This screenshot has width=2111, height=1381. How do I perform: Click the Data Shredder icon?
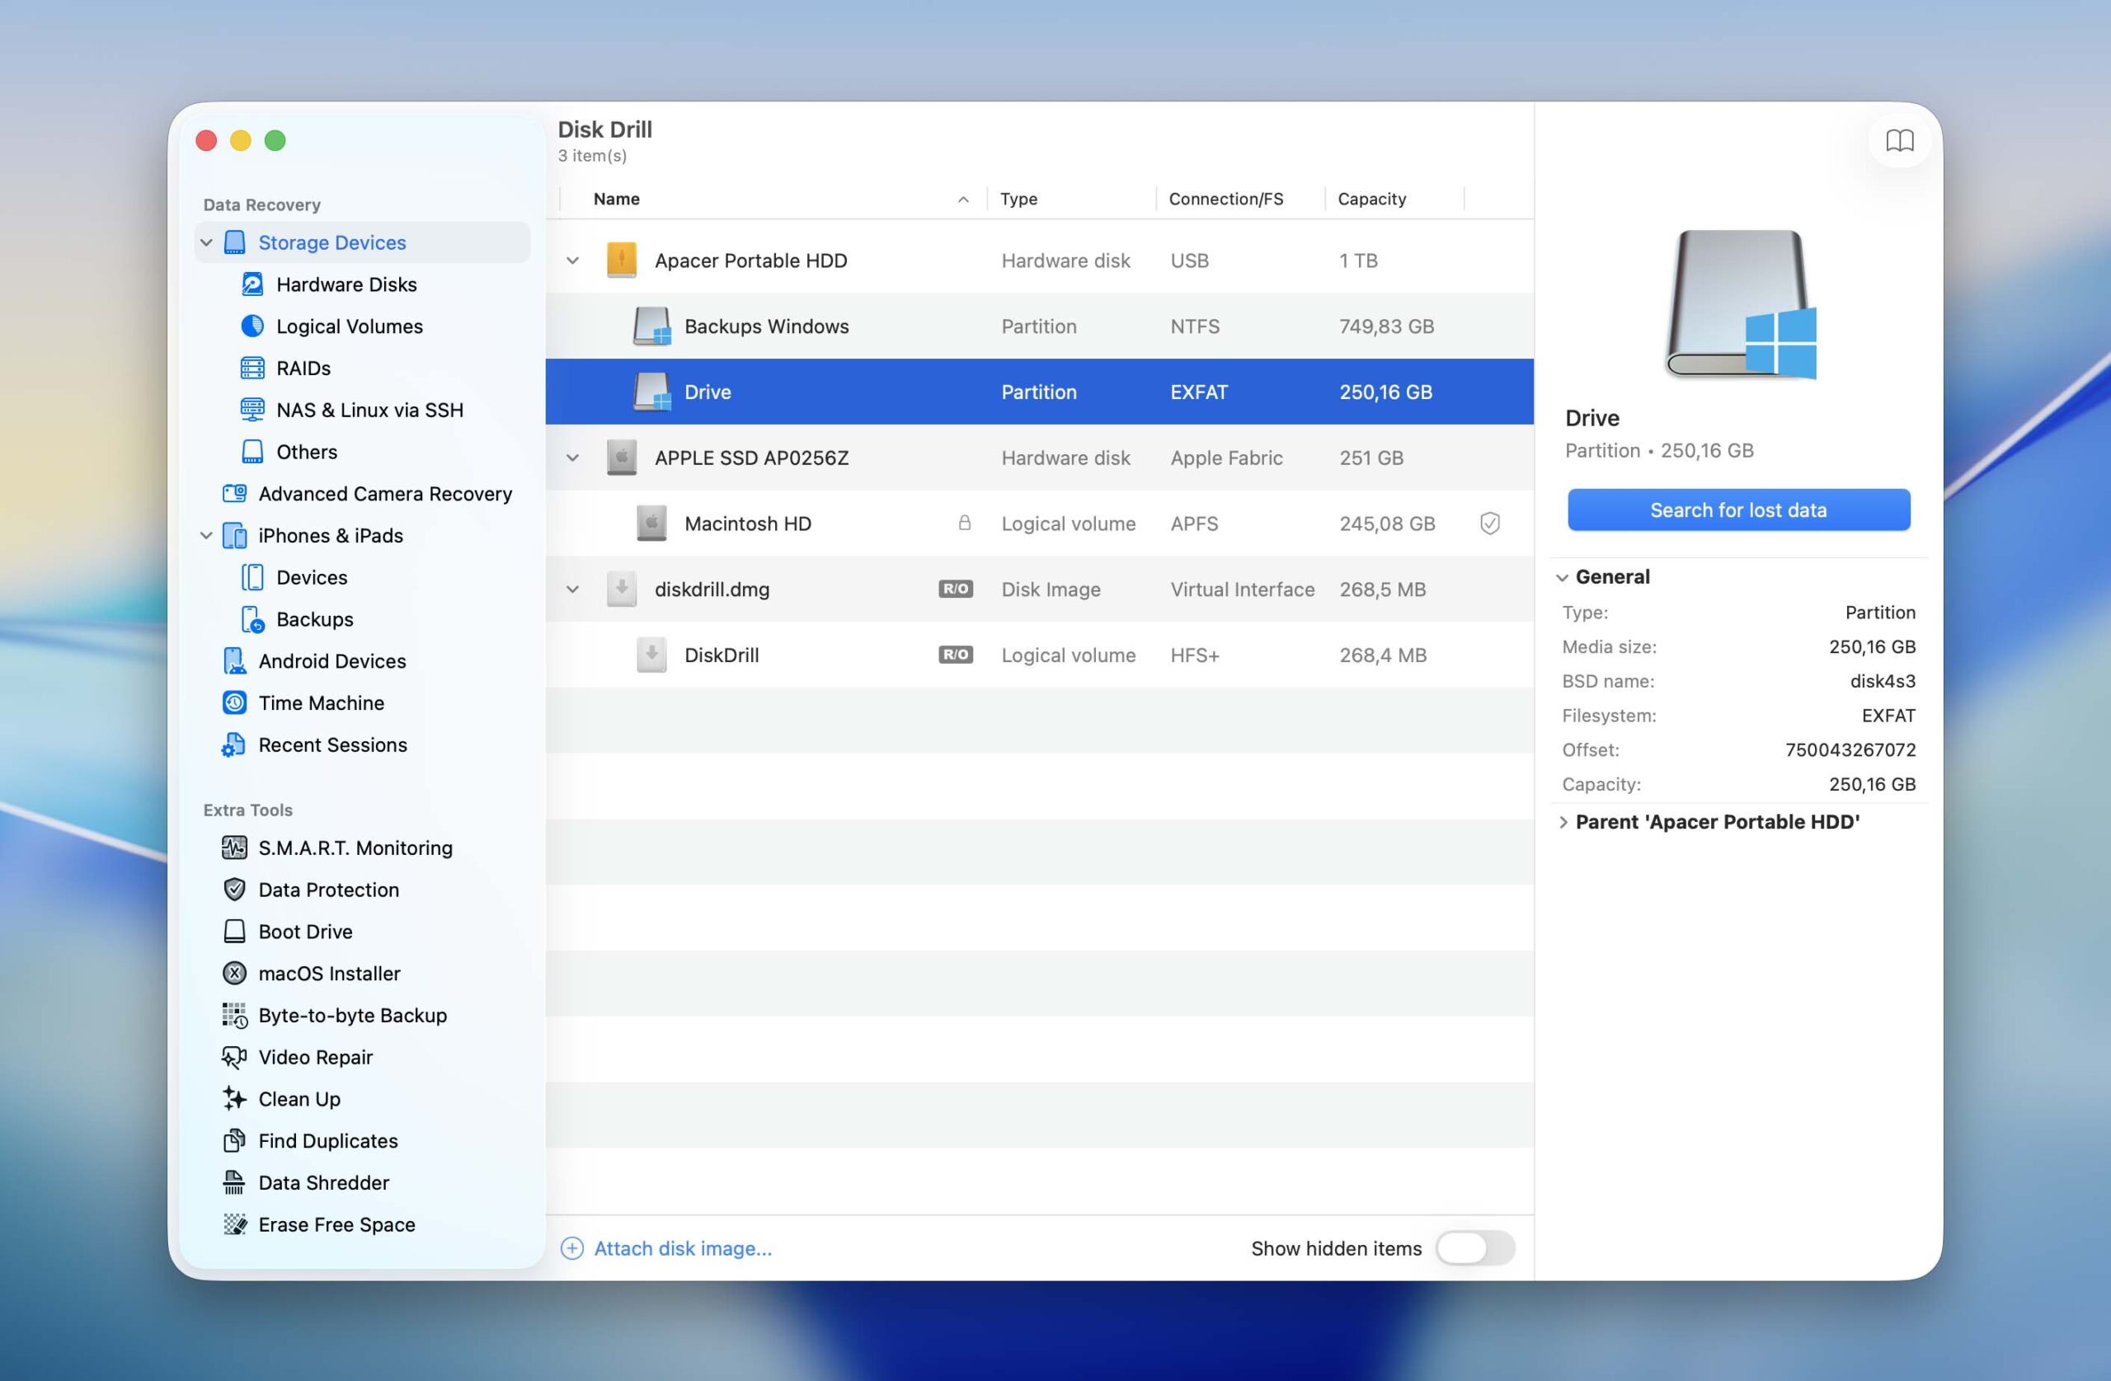[x=234, y=1182]
